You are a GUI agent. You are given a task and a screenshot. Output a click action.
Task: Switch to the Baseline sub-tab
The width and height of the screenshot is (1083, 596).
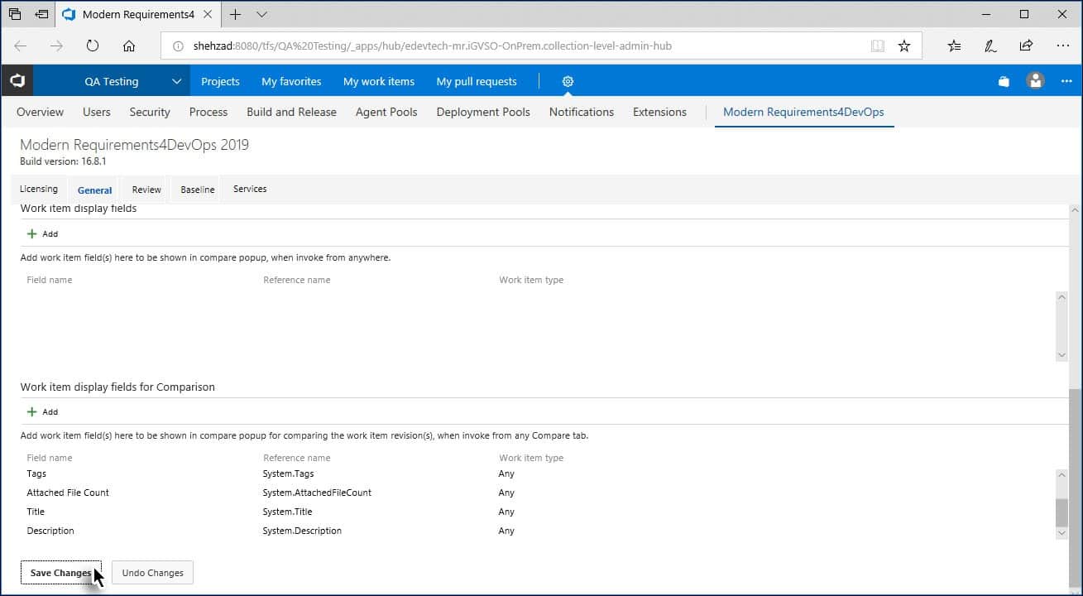click(x=198, y=189)
